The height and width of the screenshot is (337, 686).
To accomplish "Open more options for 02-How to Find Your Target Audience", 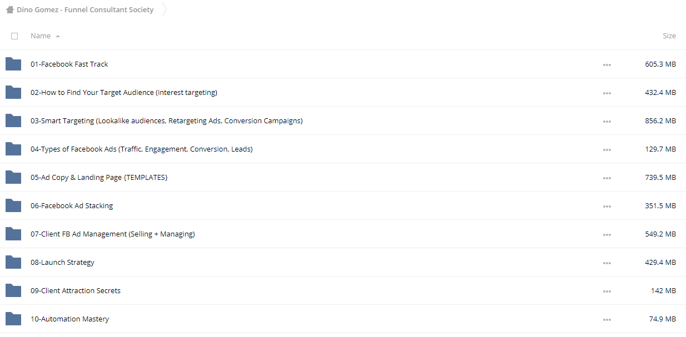I will (607, 93).
